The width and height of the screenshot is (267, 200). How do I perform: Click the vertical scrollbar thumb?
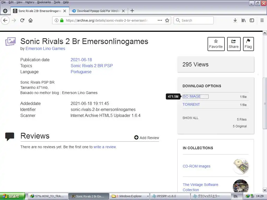coord(265,103)
